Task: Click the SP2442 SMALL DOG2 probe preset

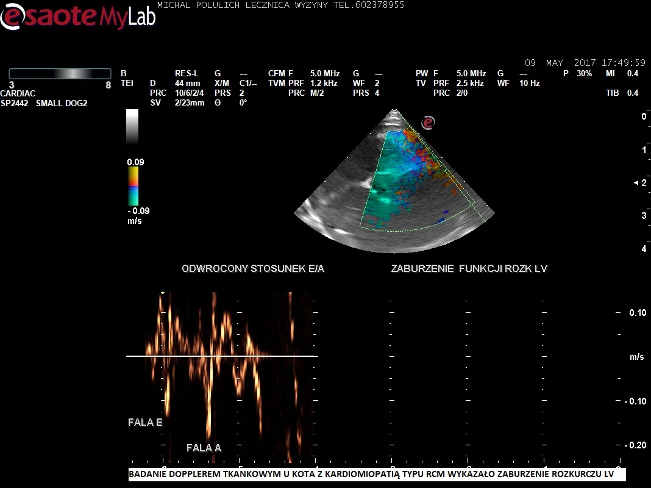Action: click(44, 104)
